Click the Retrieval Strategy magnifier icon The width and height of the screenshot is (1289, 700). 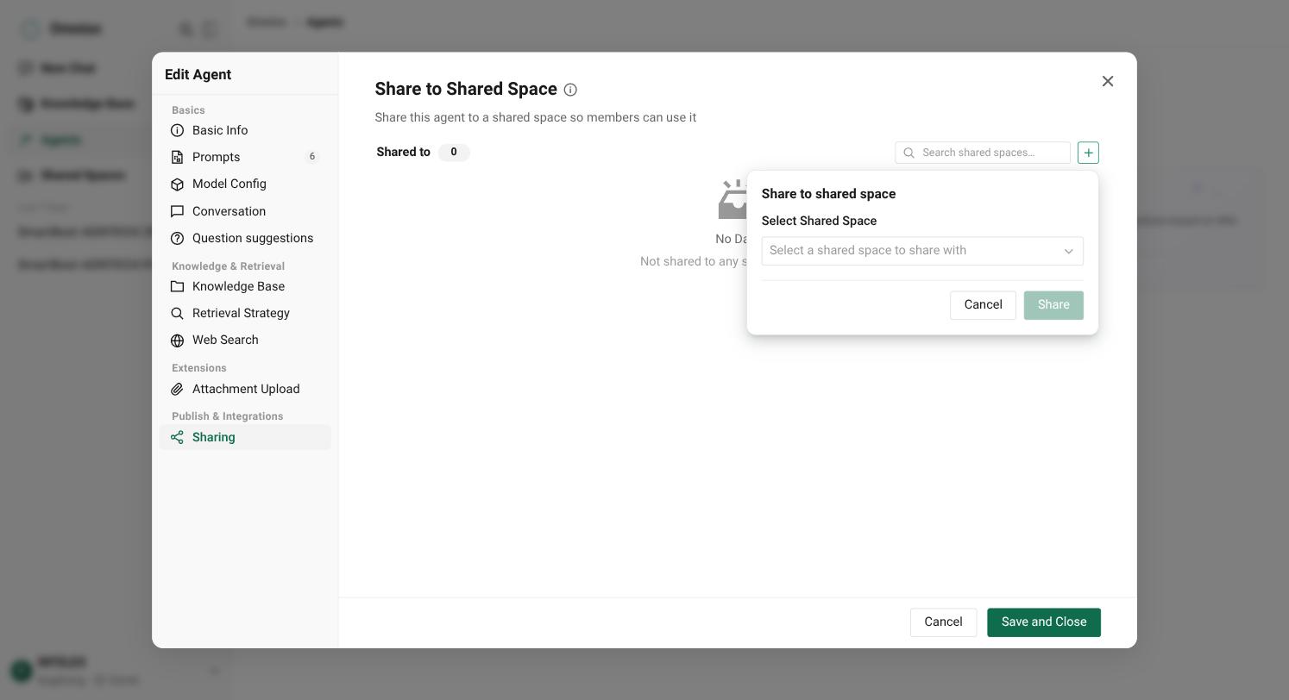click(x=177, y=313)
